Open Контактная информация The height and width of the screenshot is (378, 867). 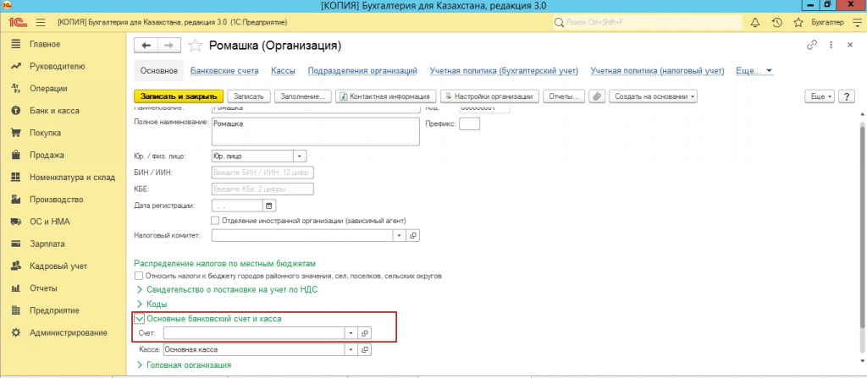point(386,96)
